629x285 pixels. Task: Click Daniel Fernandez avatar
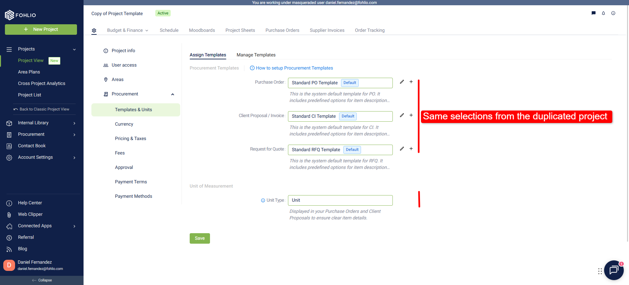[9, 265]
